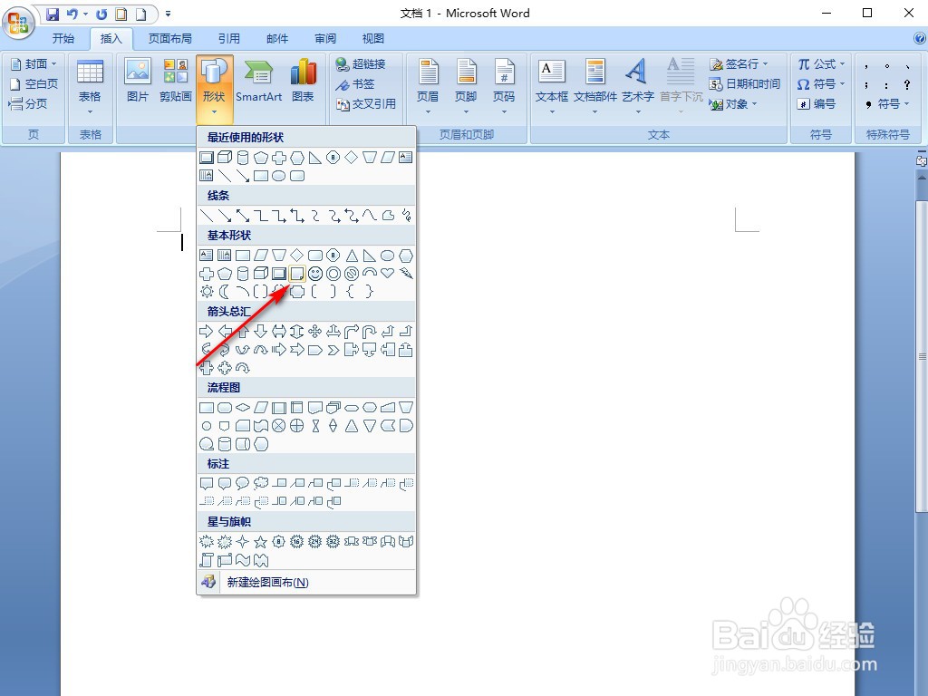Undo using the quick access toolbar arrow
Image resolution: width=928 pixels, height=696 pixels.
pos(72,14)
